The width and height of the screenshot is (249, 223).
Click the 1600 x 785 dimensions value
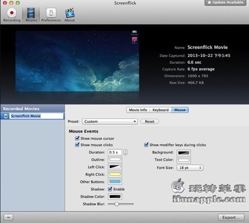(198, 76)
